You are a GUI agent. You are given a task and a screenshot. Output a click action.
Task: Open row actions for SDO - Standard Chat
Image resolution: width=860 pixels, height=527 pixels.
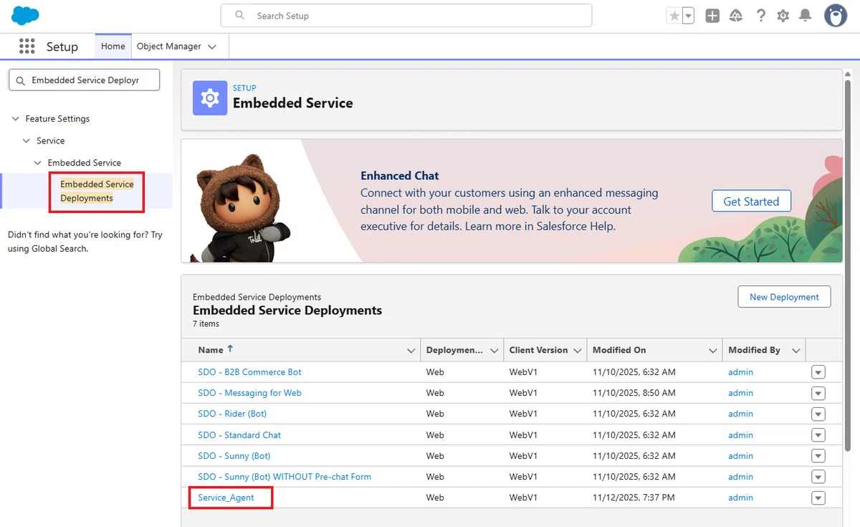coord(818,435)
